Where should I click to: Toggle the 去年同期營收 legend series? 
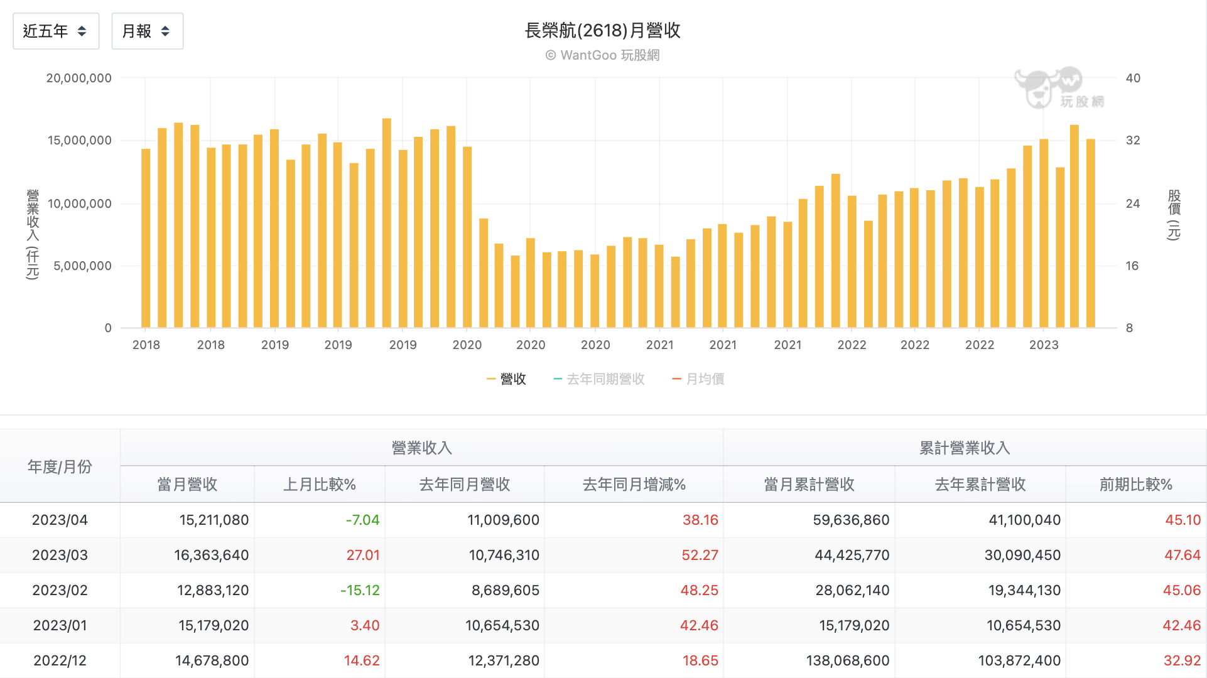point(599,379)
